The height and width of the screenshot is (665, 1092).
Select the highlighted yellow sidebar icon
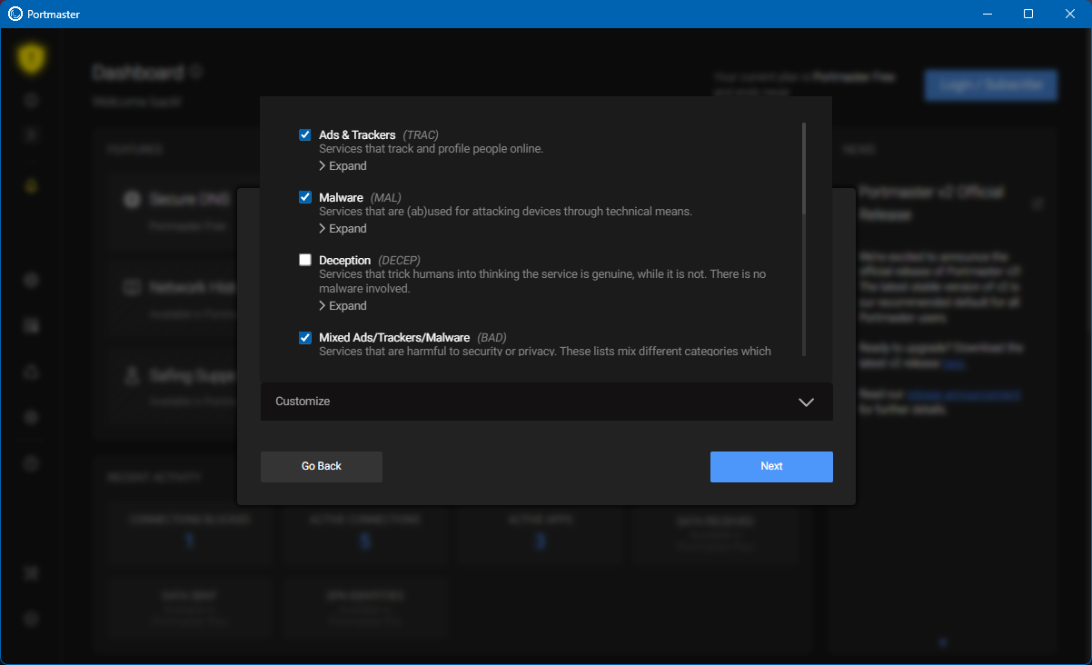point(32,186)
